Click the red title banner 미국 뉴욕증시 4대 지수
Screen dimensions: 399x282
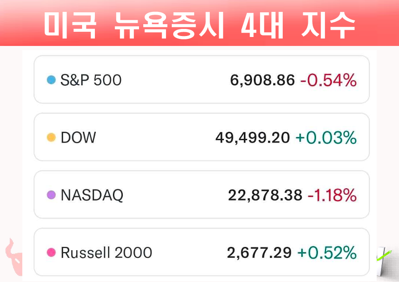199,24
